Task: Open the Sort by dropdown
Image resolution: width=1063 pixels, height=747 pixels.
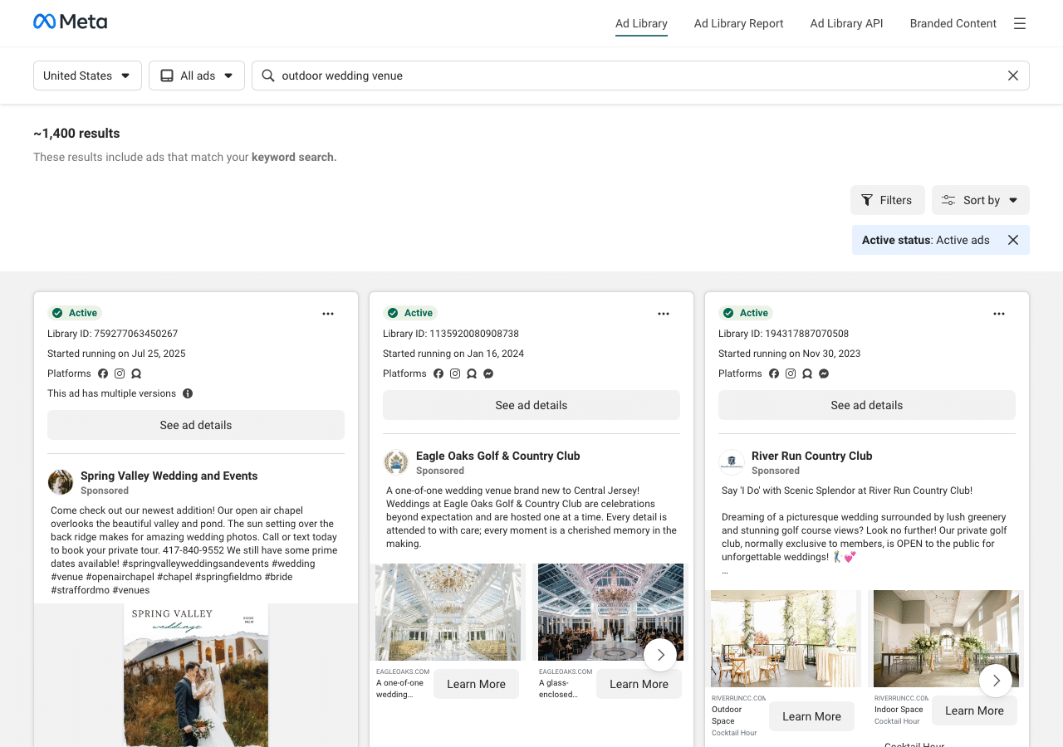Action: [x=981, y=200]
